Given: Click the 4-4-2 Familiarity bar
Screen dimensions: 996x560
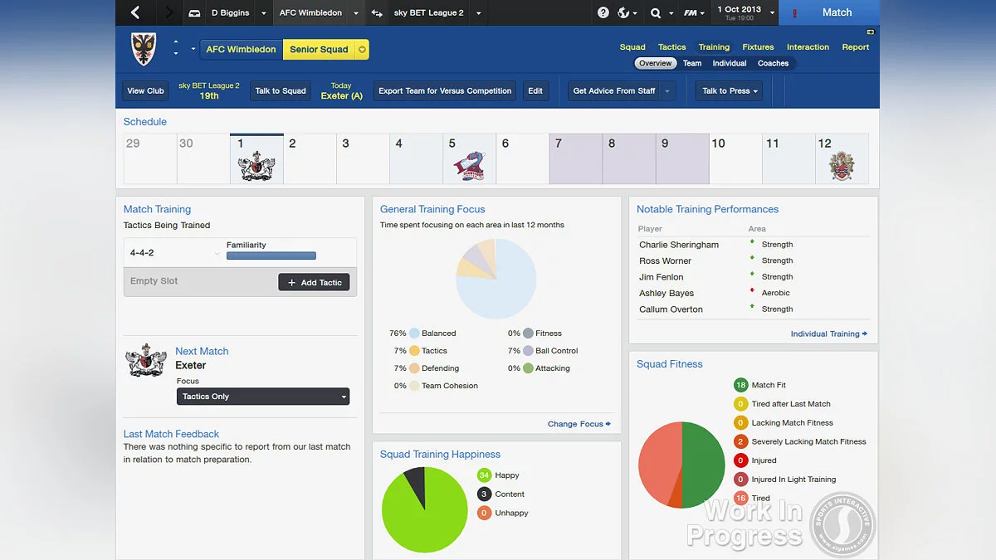Looking at the screenshot, I should pos(271,256).
